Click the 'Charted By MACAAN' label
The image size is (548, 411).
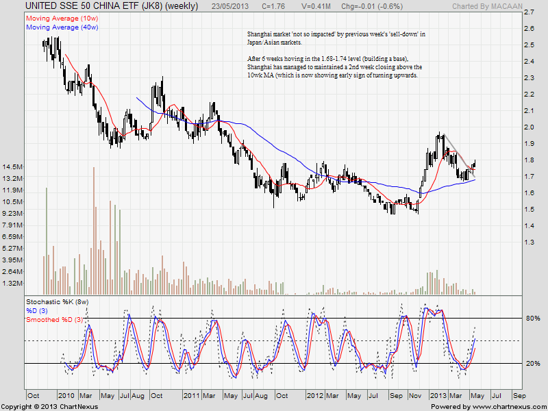(x=487, y=7)
